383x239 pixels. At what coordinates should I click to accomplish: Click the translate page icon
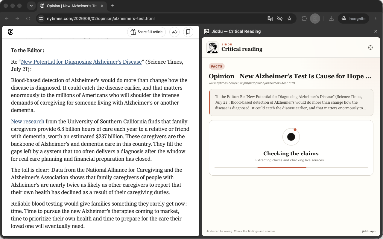(270, 19)
